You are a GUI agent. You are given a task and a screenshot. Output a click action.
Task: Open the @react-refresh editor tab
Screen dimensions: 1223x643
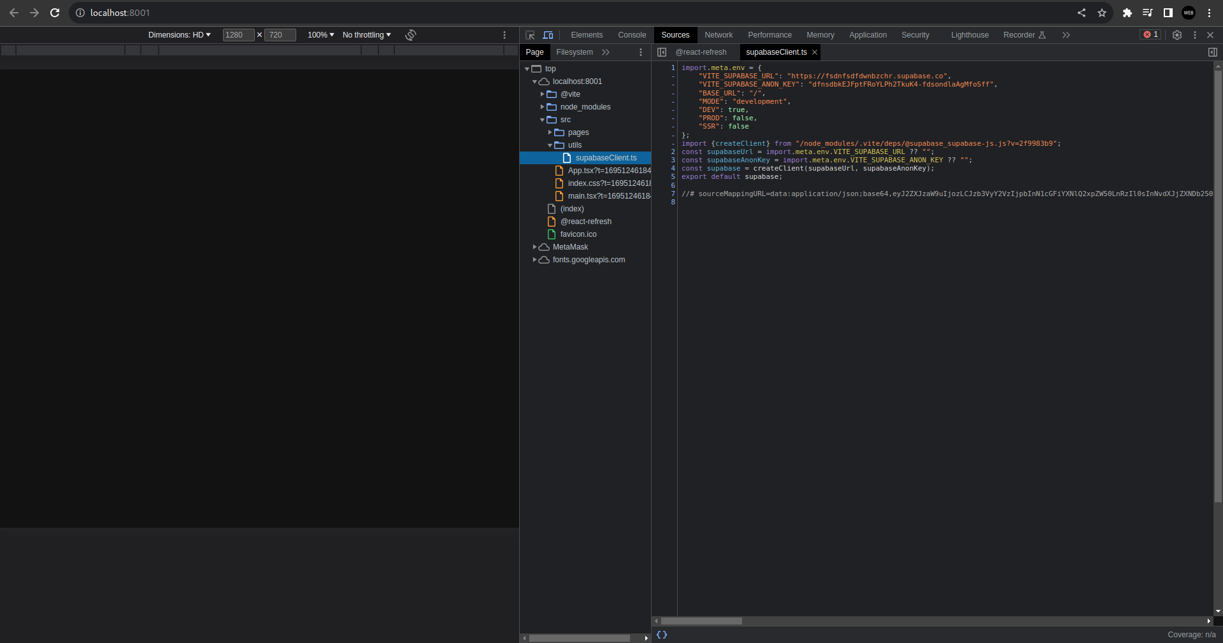coord(701,52)
